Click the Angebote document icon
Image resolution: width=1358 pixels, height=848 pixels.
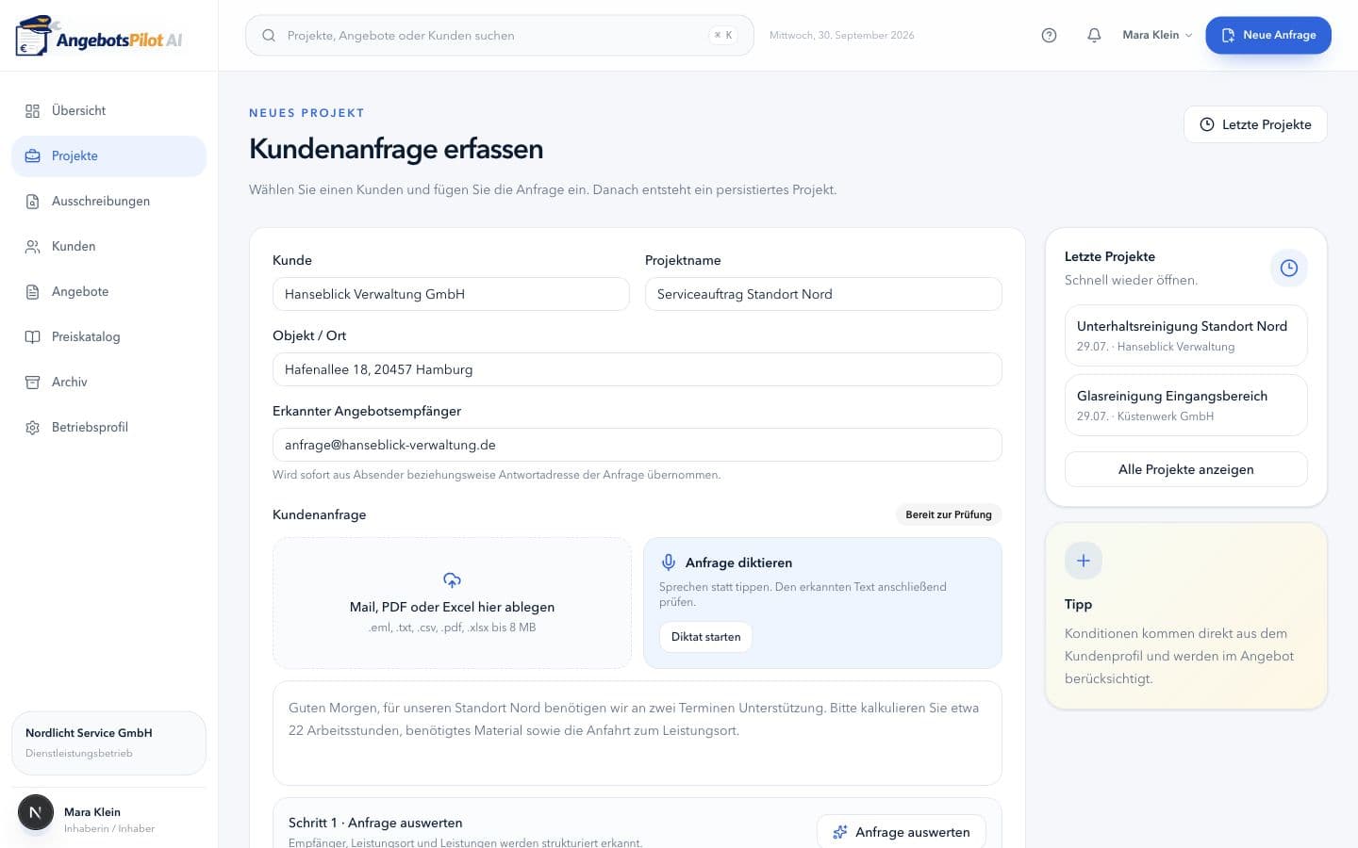point(33,292)
